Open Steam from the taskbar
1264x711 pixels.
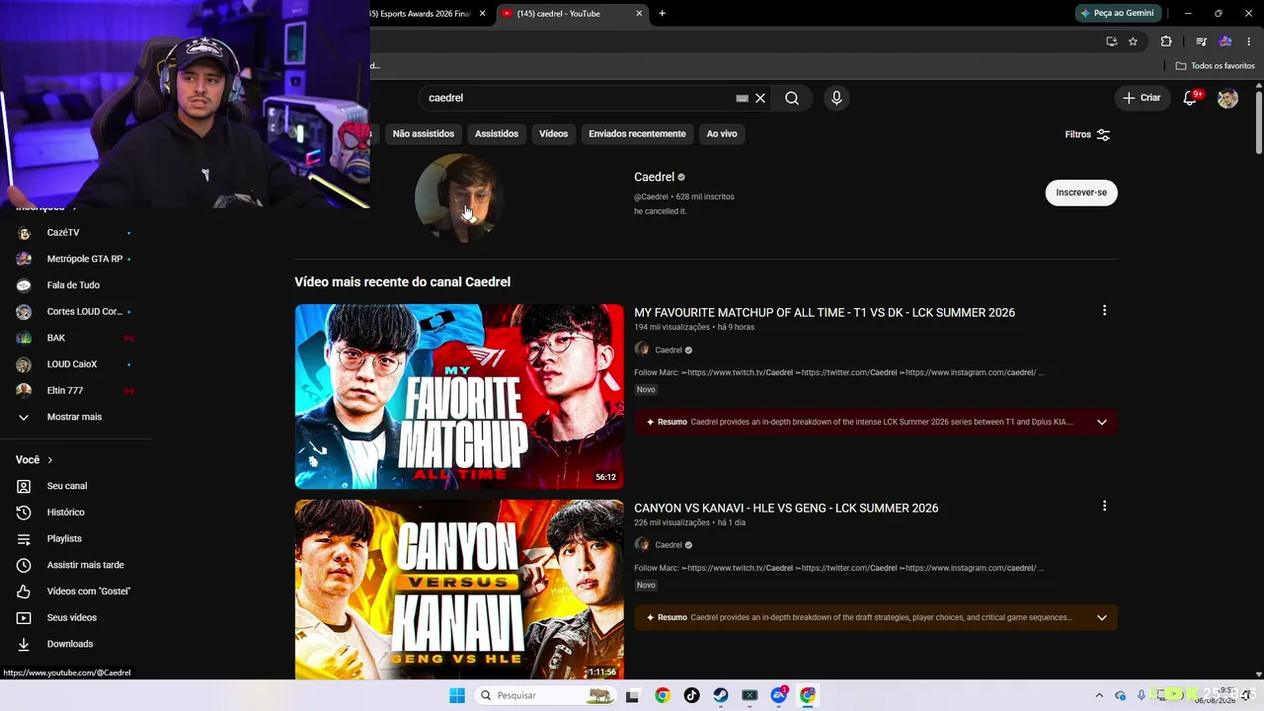click(721, 695)
